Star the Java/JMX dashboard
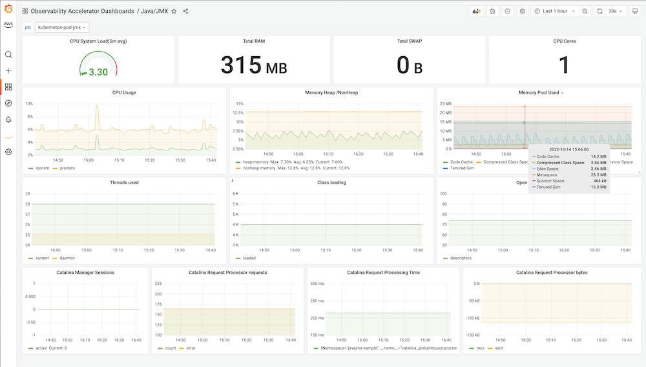 point(174,11)
